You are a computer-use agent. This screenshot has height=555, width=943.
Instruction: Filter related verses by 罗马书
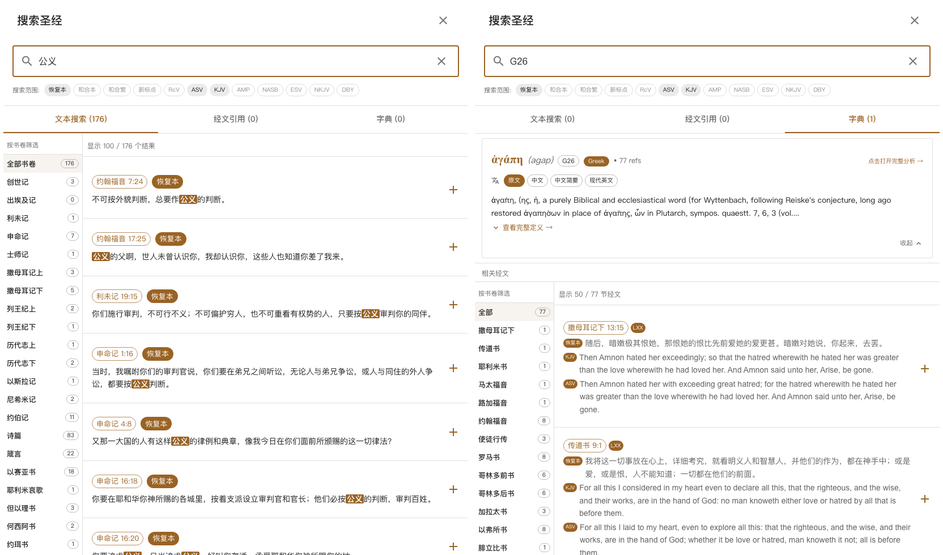514,457
